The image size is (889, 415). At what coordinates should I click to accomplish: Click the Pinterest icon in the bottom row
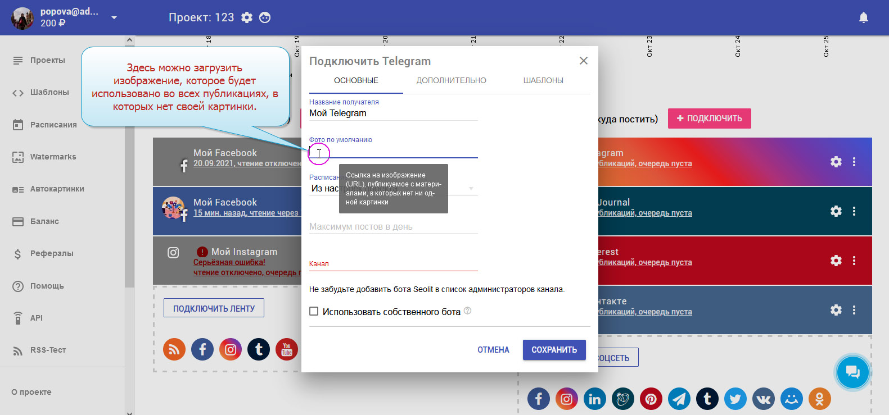(651, 399)
